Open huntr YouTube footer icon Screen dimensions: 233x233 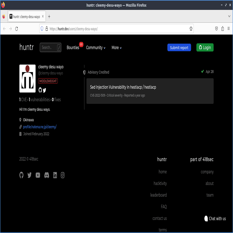(x=38, y=175)
